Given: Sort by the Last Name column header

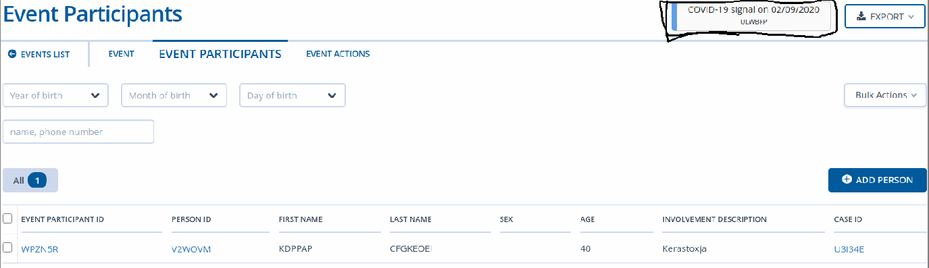Looking at the screenshot, I should (411, 219).
